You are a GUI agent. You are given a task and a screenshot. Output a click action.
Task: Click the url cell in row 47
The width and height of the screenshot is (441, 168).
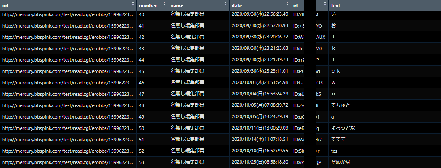pos(68,94)
